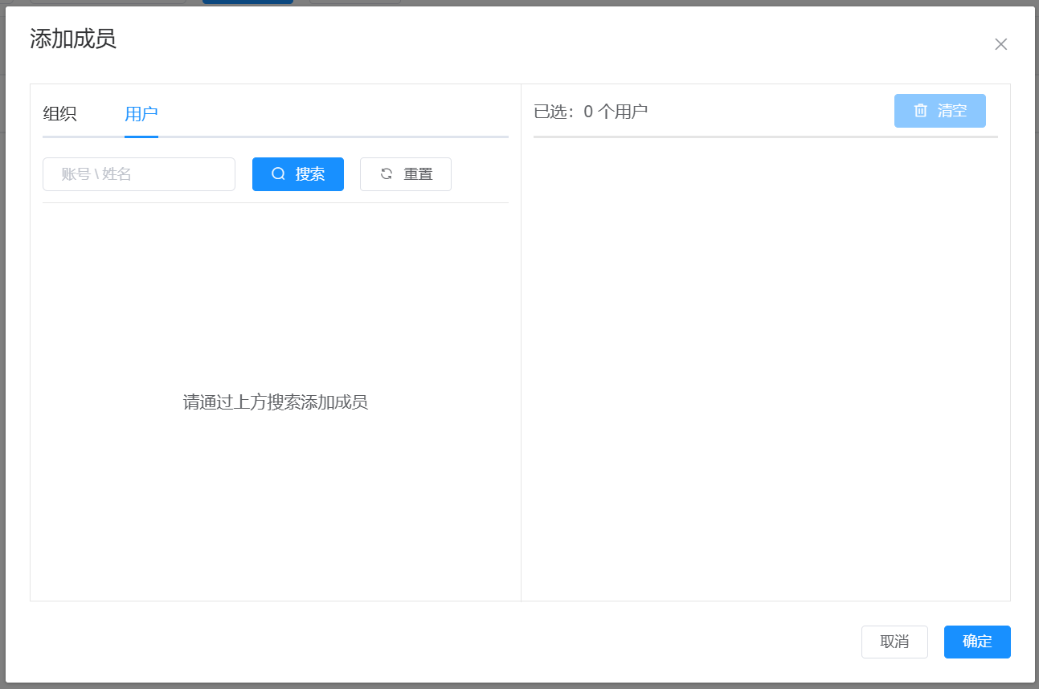The width and height of the screenshot is (1039, 689).
Task: Select the 用户 tab
Action: (141, 114)
